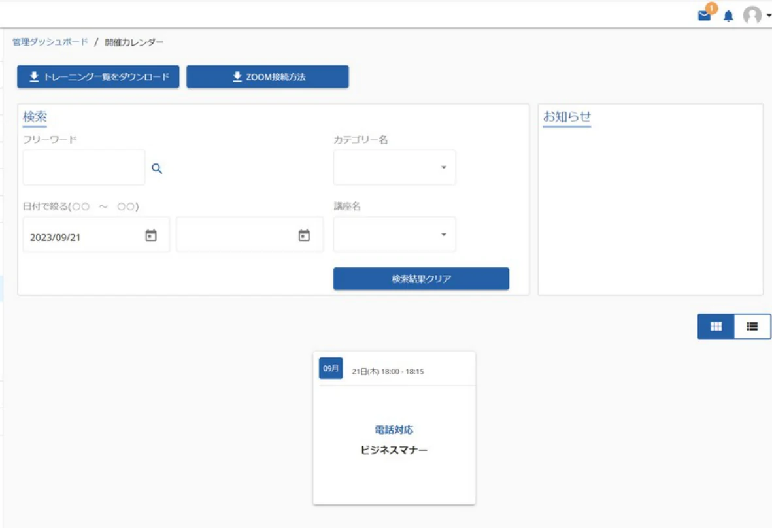
Task: Click トレーニング一覧をダウンロード button
Action: pyautogui.click(x=99, y=76)
